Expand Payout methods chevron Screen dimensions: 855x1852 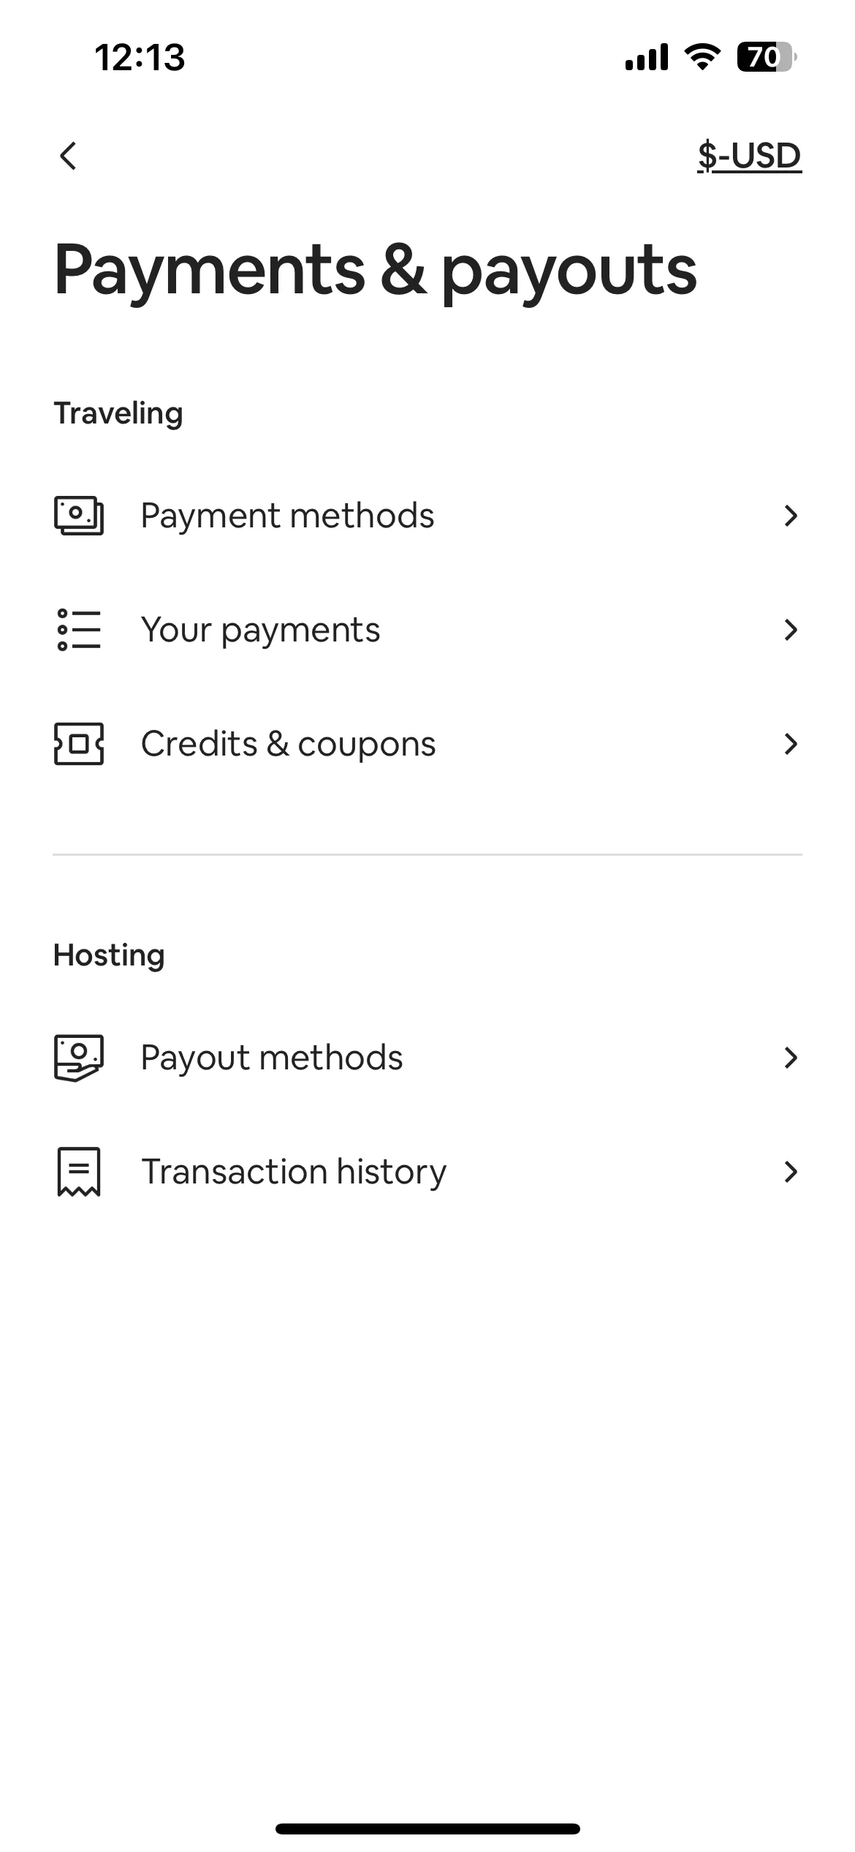tap(791, 1058)
